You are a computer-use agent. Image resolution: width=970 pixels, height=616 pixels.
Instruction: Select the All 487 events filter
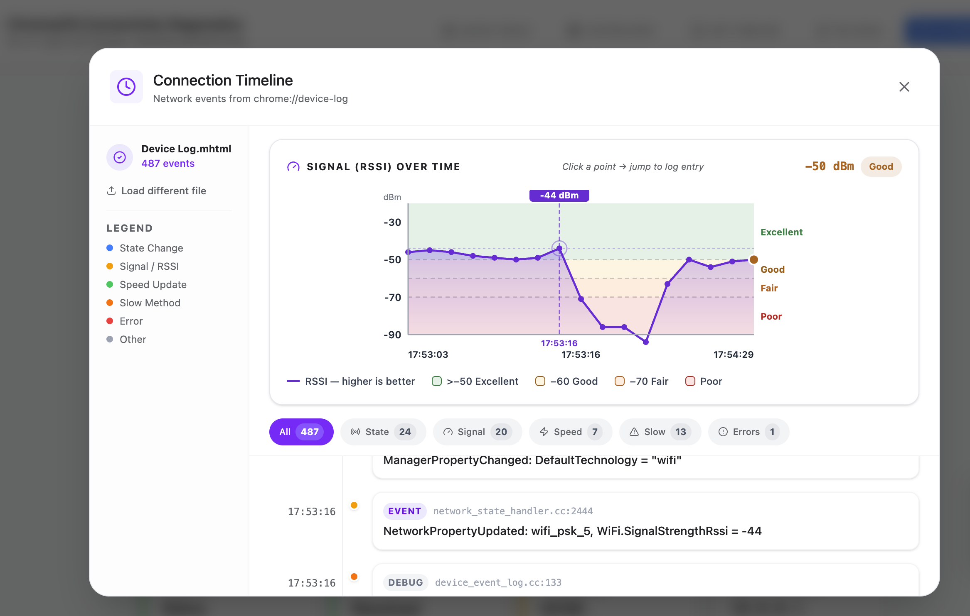301,432
